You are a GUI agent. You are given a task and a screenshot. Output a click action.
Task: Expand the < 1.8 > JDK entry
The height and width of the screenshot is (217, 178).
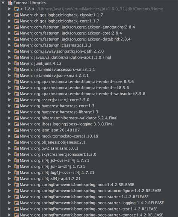coord(9,9)
